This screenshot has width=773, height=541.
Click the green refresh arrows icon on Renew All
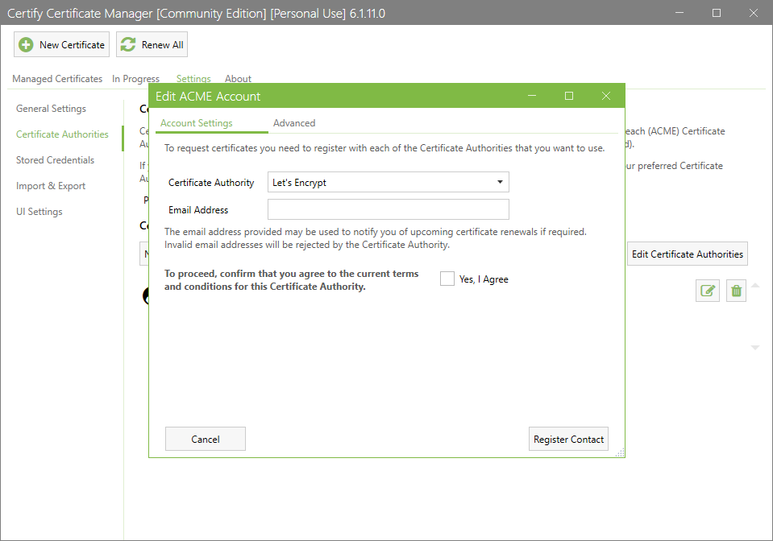coord(128,44)
